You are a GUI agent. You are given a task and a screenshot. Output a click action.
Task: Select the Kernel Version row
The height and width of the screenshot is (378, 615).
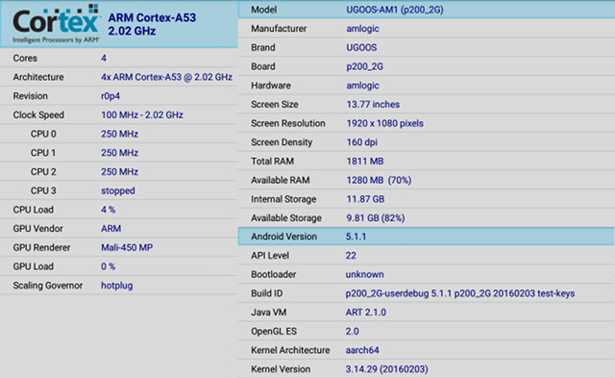point(427,369)
